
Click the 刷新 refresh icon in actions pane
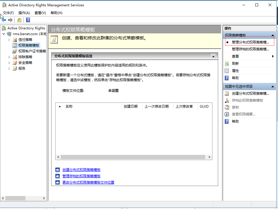coord(227,64)
